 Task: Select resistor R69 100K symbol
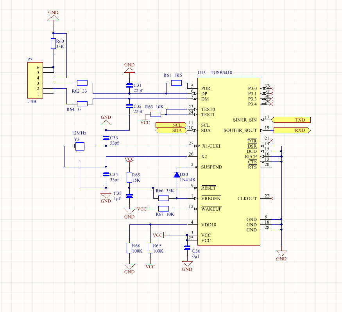click(x=150, y=248)
